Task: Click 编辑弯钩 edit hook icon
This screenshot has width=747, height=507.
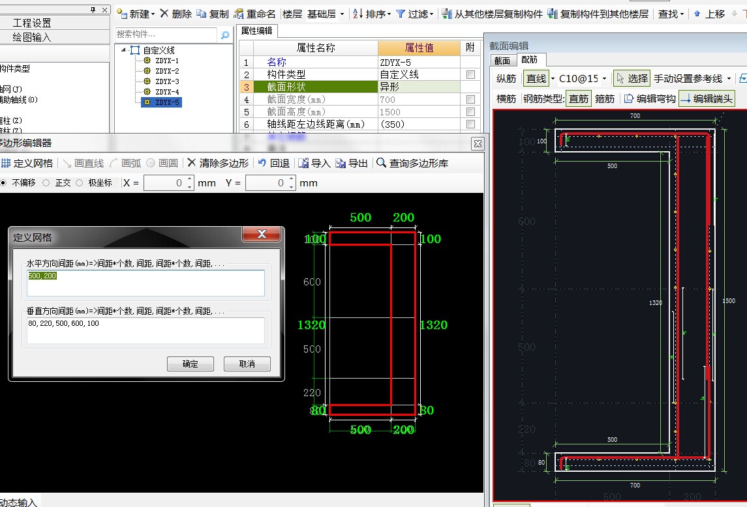Action: click(x=629, y=98)
